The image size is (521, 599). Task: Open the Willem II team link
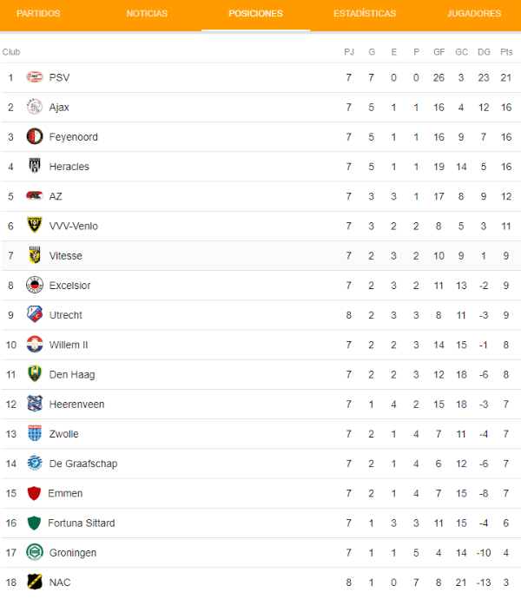[69, 345]
